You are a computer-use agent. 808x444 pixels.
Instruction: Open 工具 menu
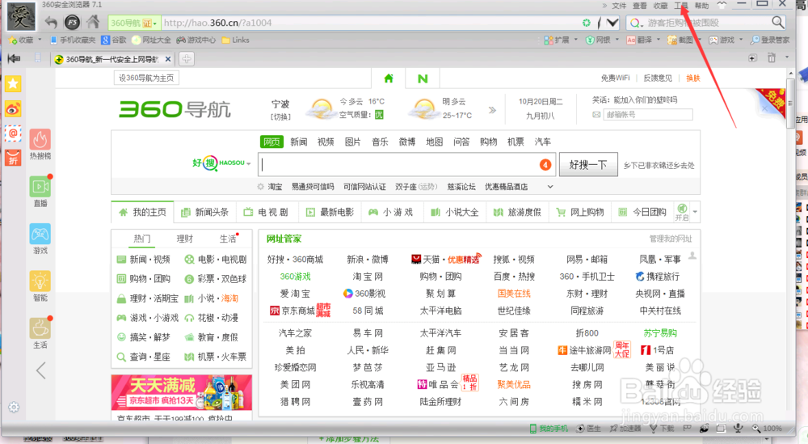[680, 6]
